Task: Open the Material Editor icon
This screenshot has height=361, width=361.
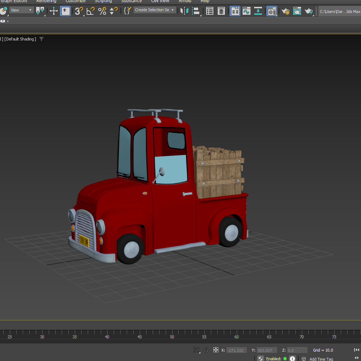Action: point(272,11)
